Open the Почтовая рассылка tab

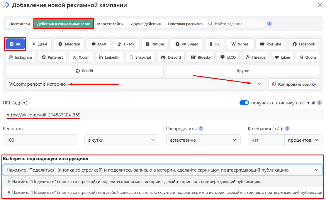185,24
